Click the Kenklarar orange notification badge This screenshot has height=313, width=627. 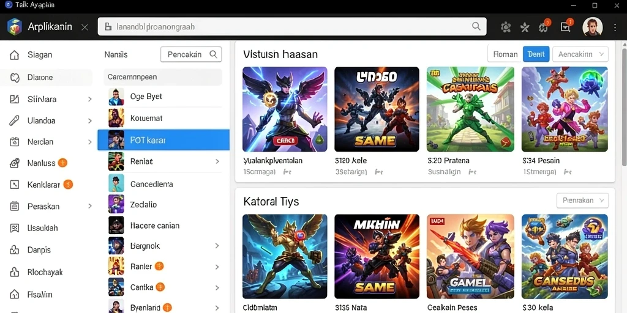click(68, 185)
